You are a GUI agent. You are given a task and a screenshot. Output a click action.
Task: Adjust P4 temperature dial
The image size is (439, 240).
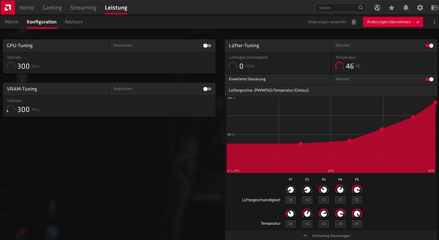340,214
